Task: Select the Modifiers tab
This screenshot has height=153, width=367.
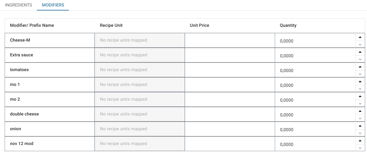Action: pos(53,5)
